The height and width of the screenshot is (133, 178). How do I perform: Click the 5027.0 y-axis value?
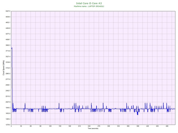pyautogui.click(x=8, y=11)
